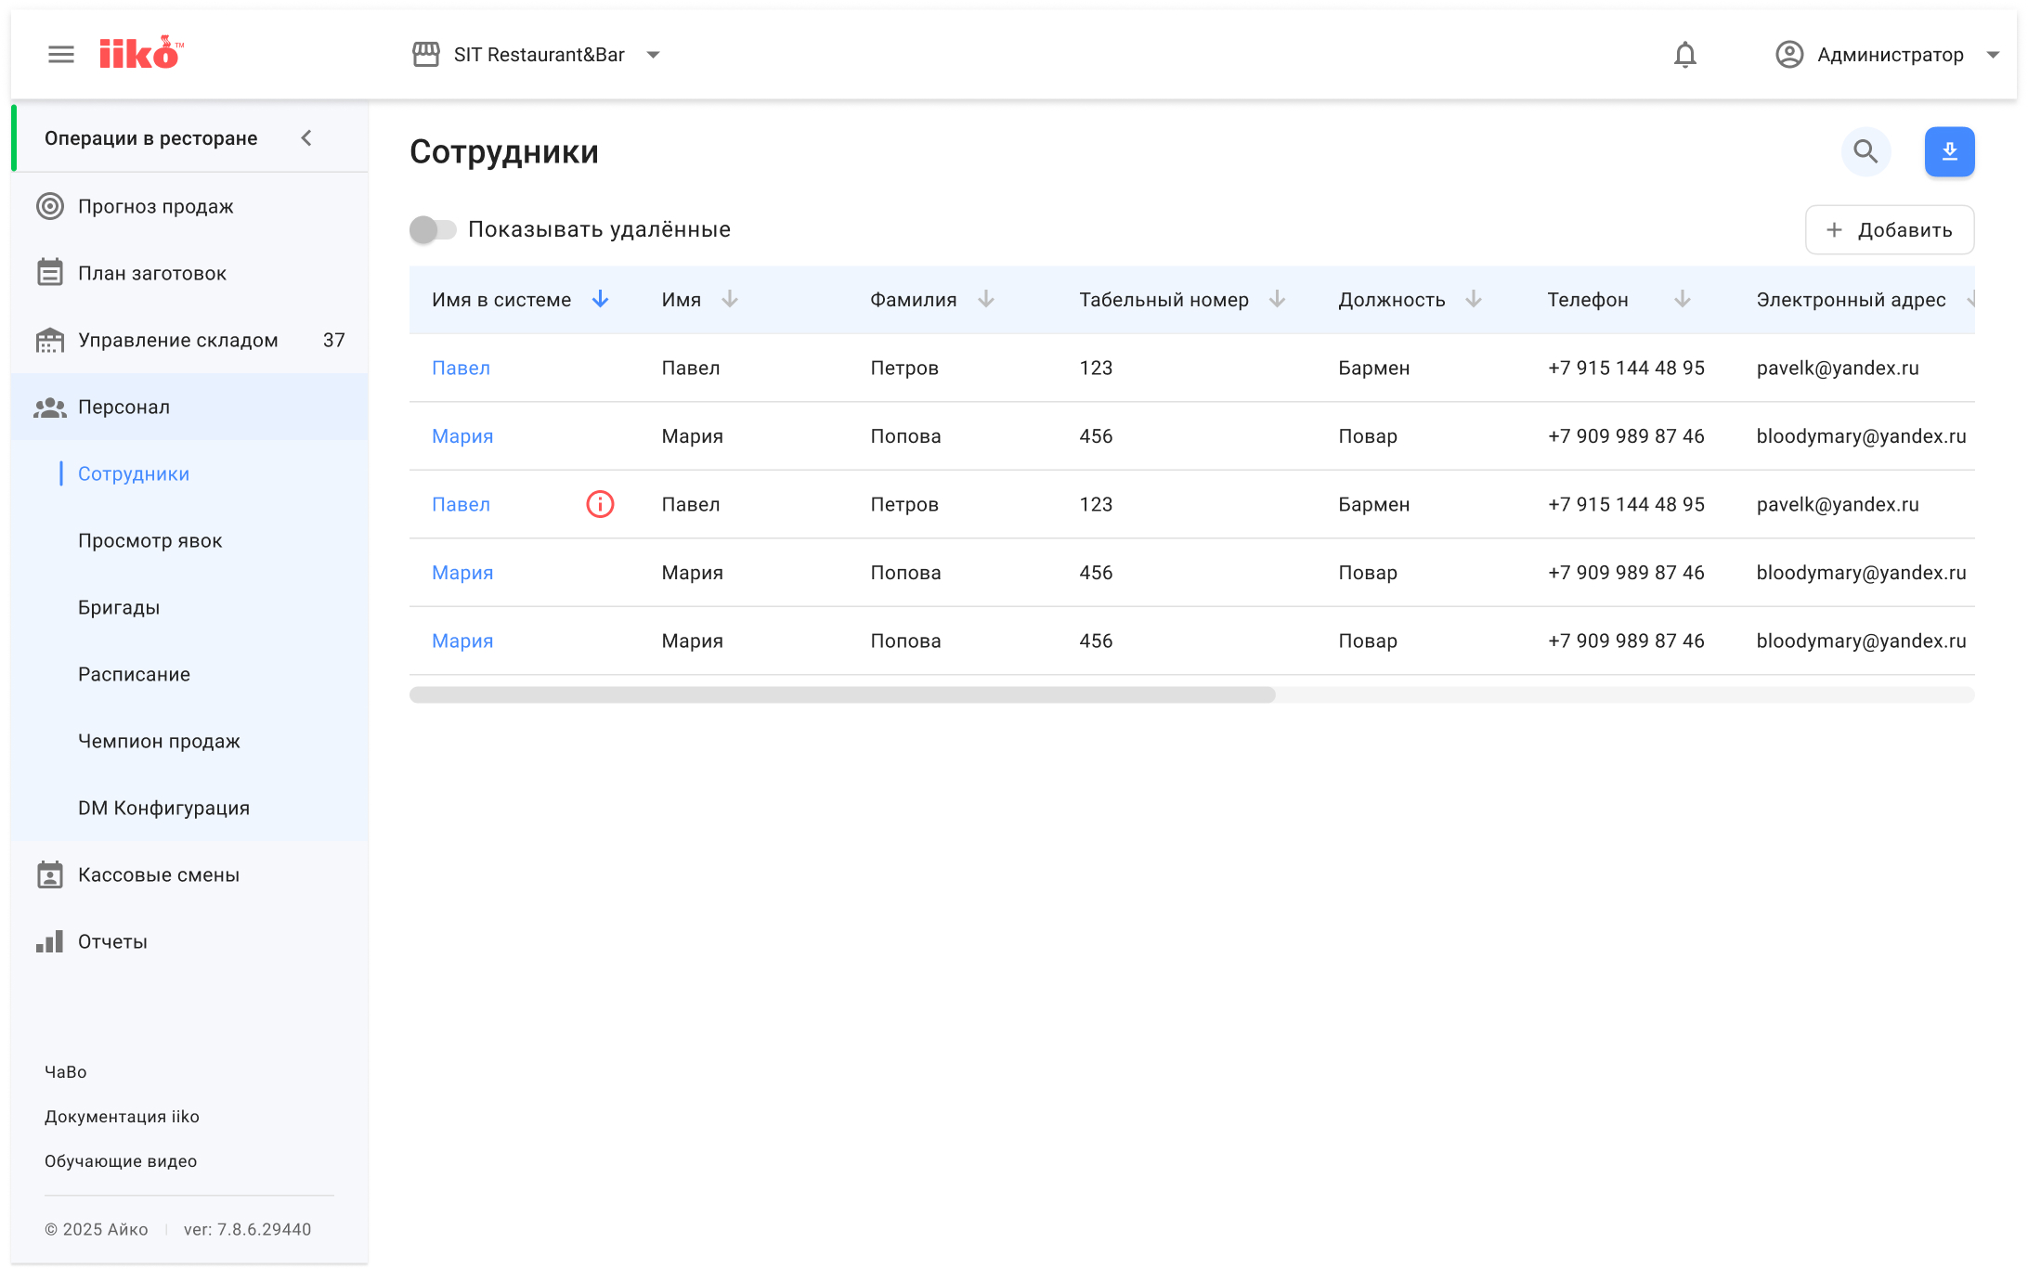The height and width of the screenshot is (1269, 2028).
Task: Click the Добавить button
Action: point(1889,229)
